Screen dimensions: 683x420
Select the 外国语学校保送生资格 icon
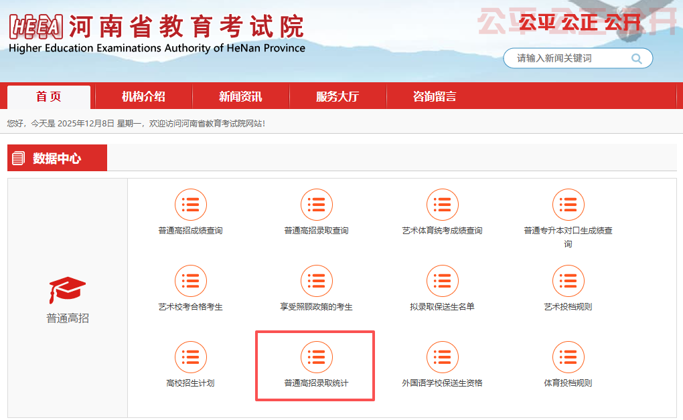click(x=443, y=357)
